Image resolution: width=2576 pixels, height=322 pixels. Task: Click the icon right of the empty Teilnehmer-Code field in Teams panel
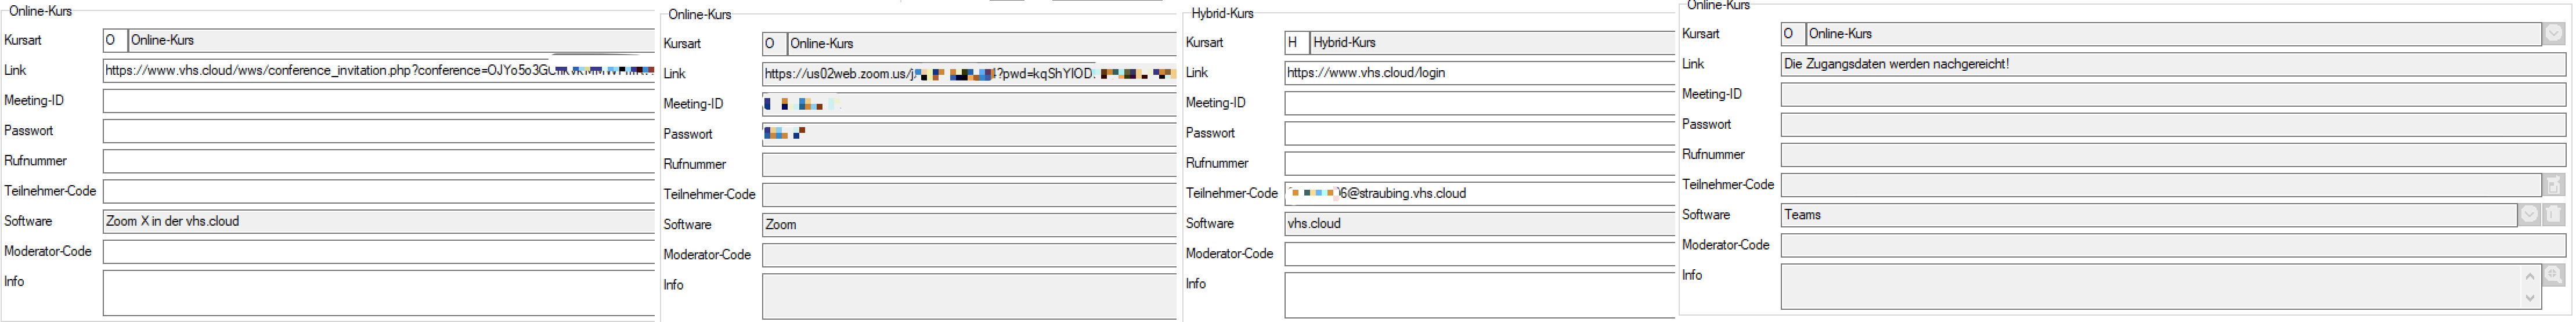click(x=2554, y=185)
